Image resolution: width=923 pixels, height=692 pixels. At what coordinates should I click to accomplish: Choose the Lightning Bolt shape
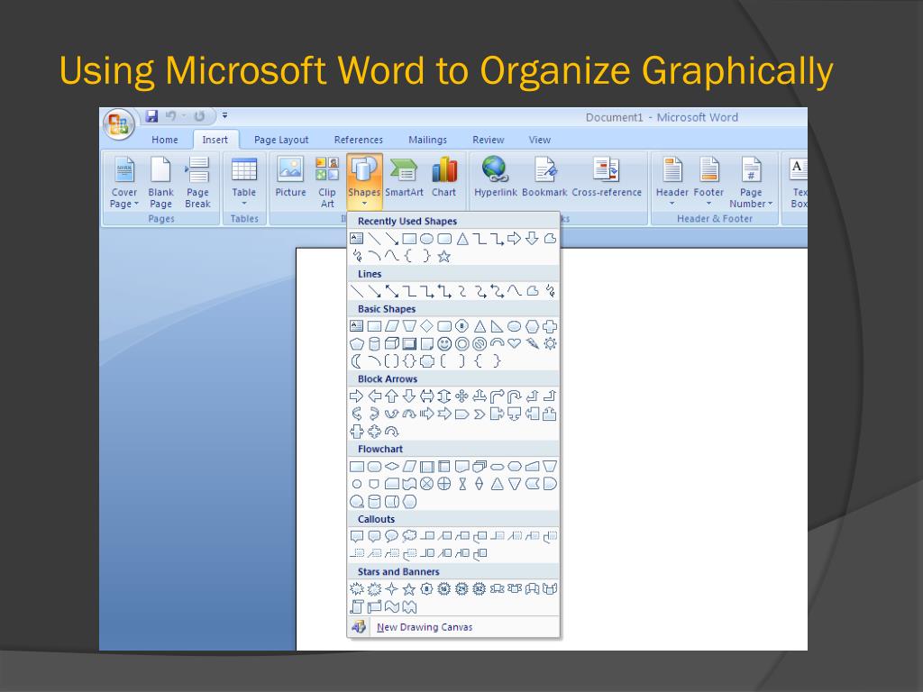point(532,343)
